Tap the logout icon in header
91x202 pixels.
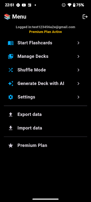tap(85, 17)
